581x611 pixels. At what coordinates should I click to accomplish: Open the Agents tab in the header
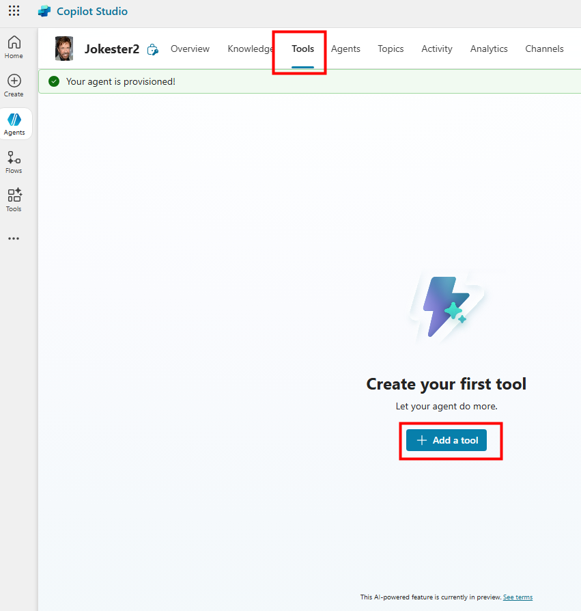(x=345, y=49)
